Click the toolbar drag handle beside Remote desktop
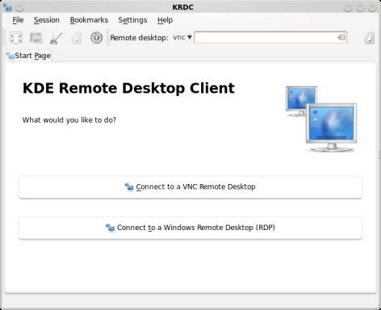381x310 pixels. coord(108,37)
